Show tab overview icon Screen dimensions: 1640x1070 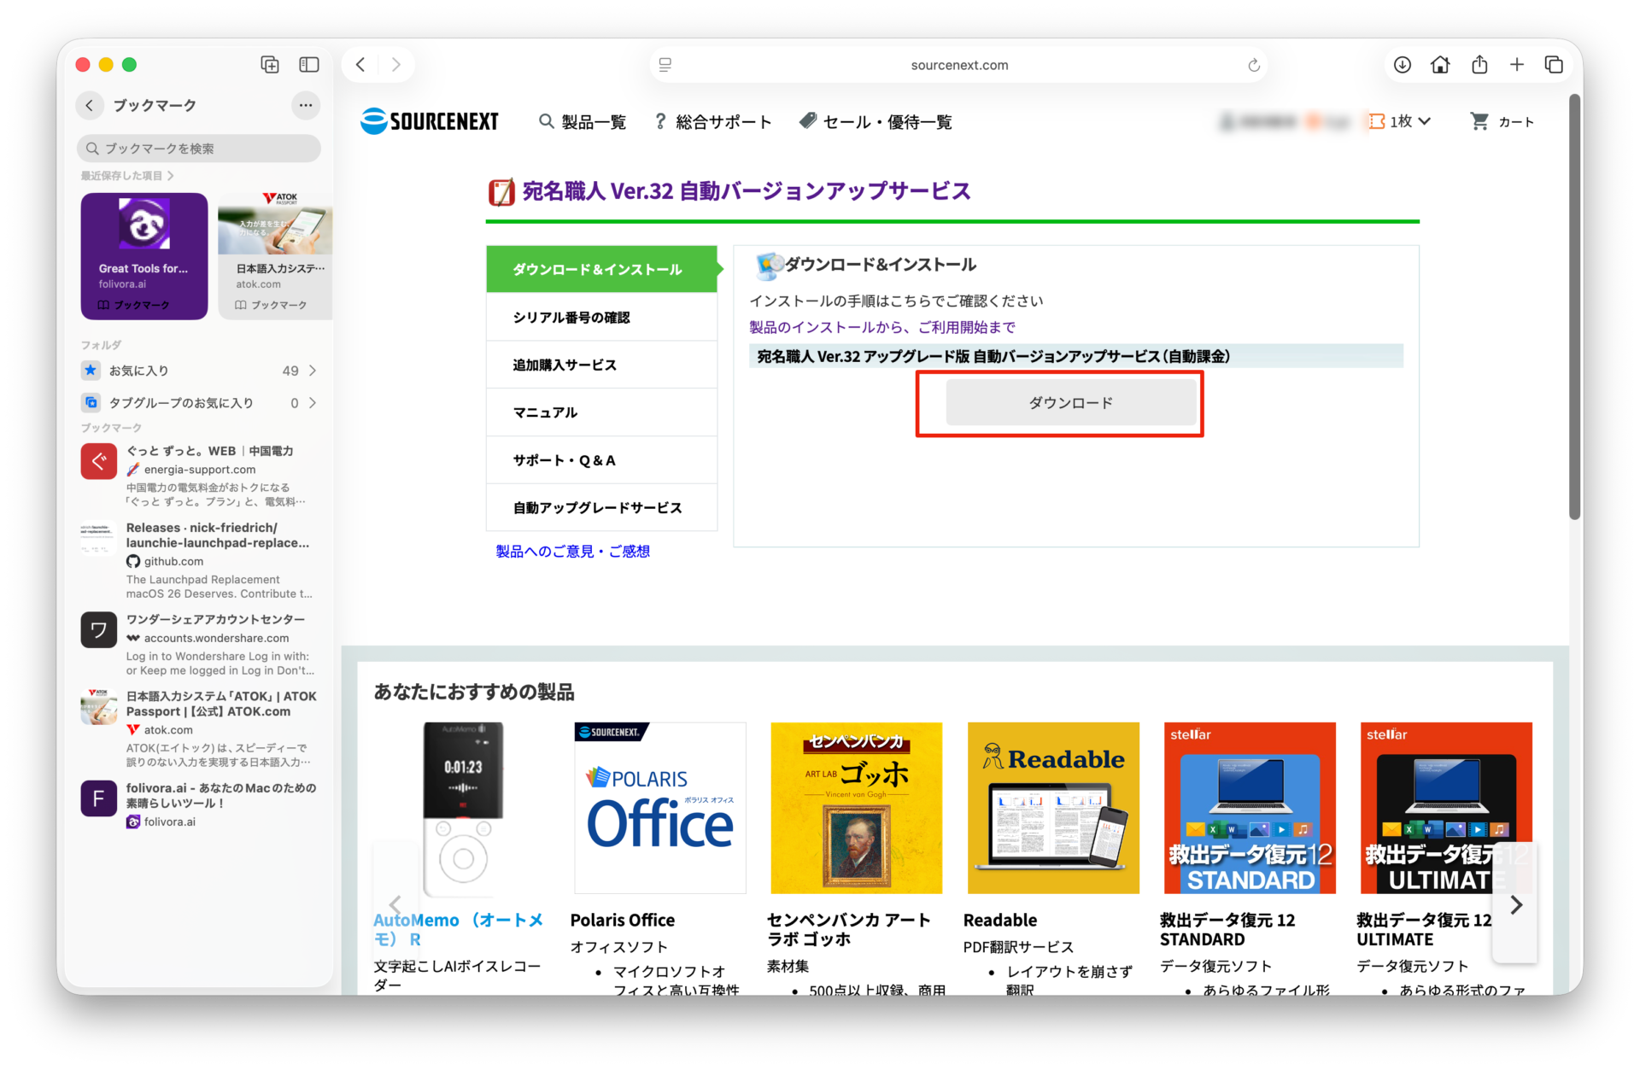1554,65
